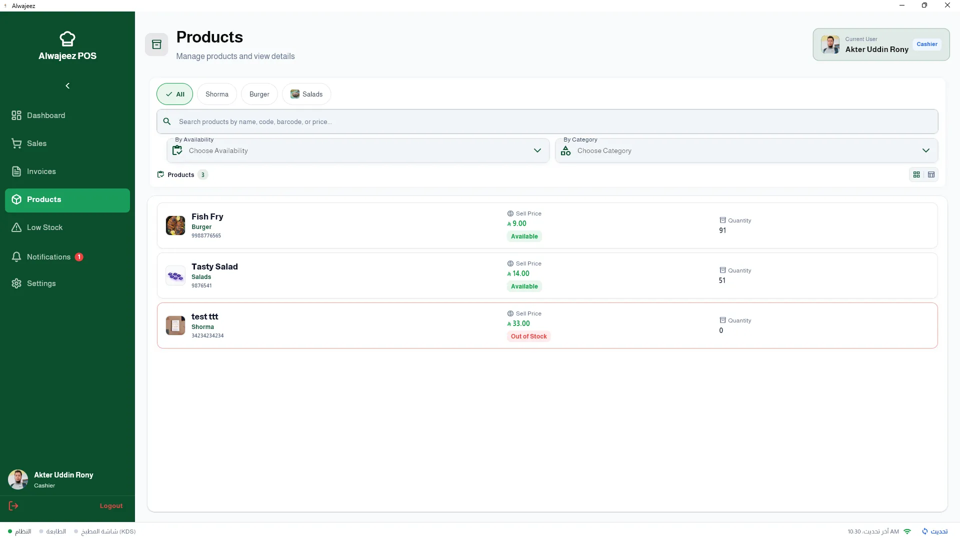Open the Tasty Salad product name
960x540 pixels.
pyautogui.click(x=214, y=266)
